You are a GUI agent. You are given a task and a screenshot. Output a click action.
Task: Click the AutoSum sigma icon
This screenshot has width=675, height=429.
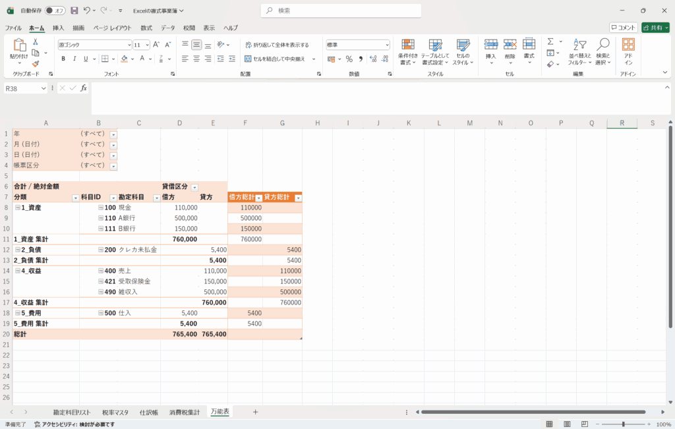(550, 41)
